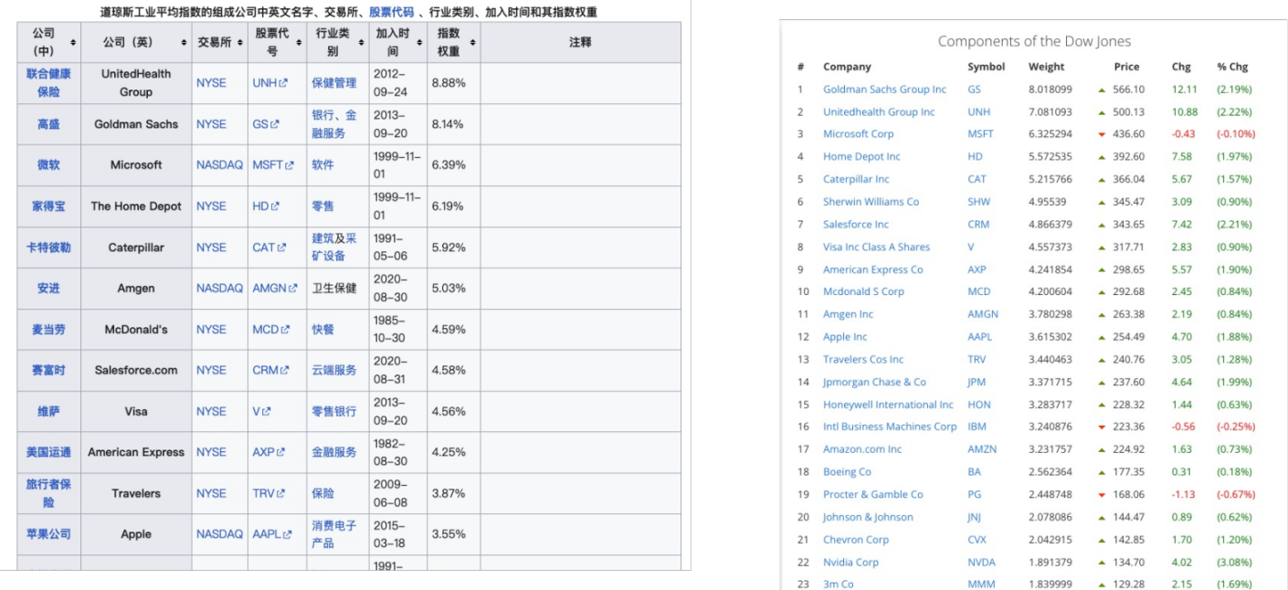Image resolution: width=1288 pixels, height=590 pixels.
Task: Click the 注释 column header cell
Action: (x=579, y=43)
